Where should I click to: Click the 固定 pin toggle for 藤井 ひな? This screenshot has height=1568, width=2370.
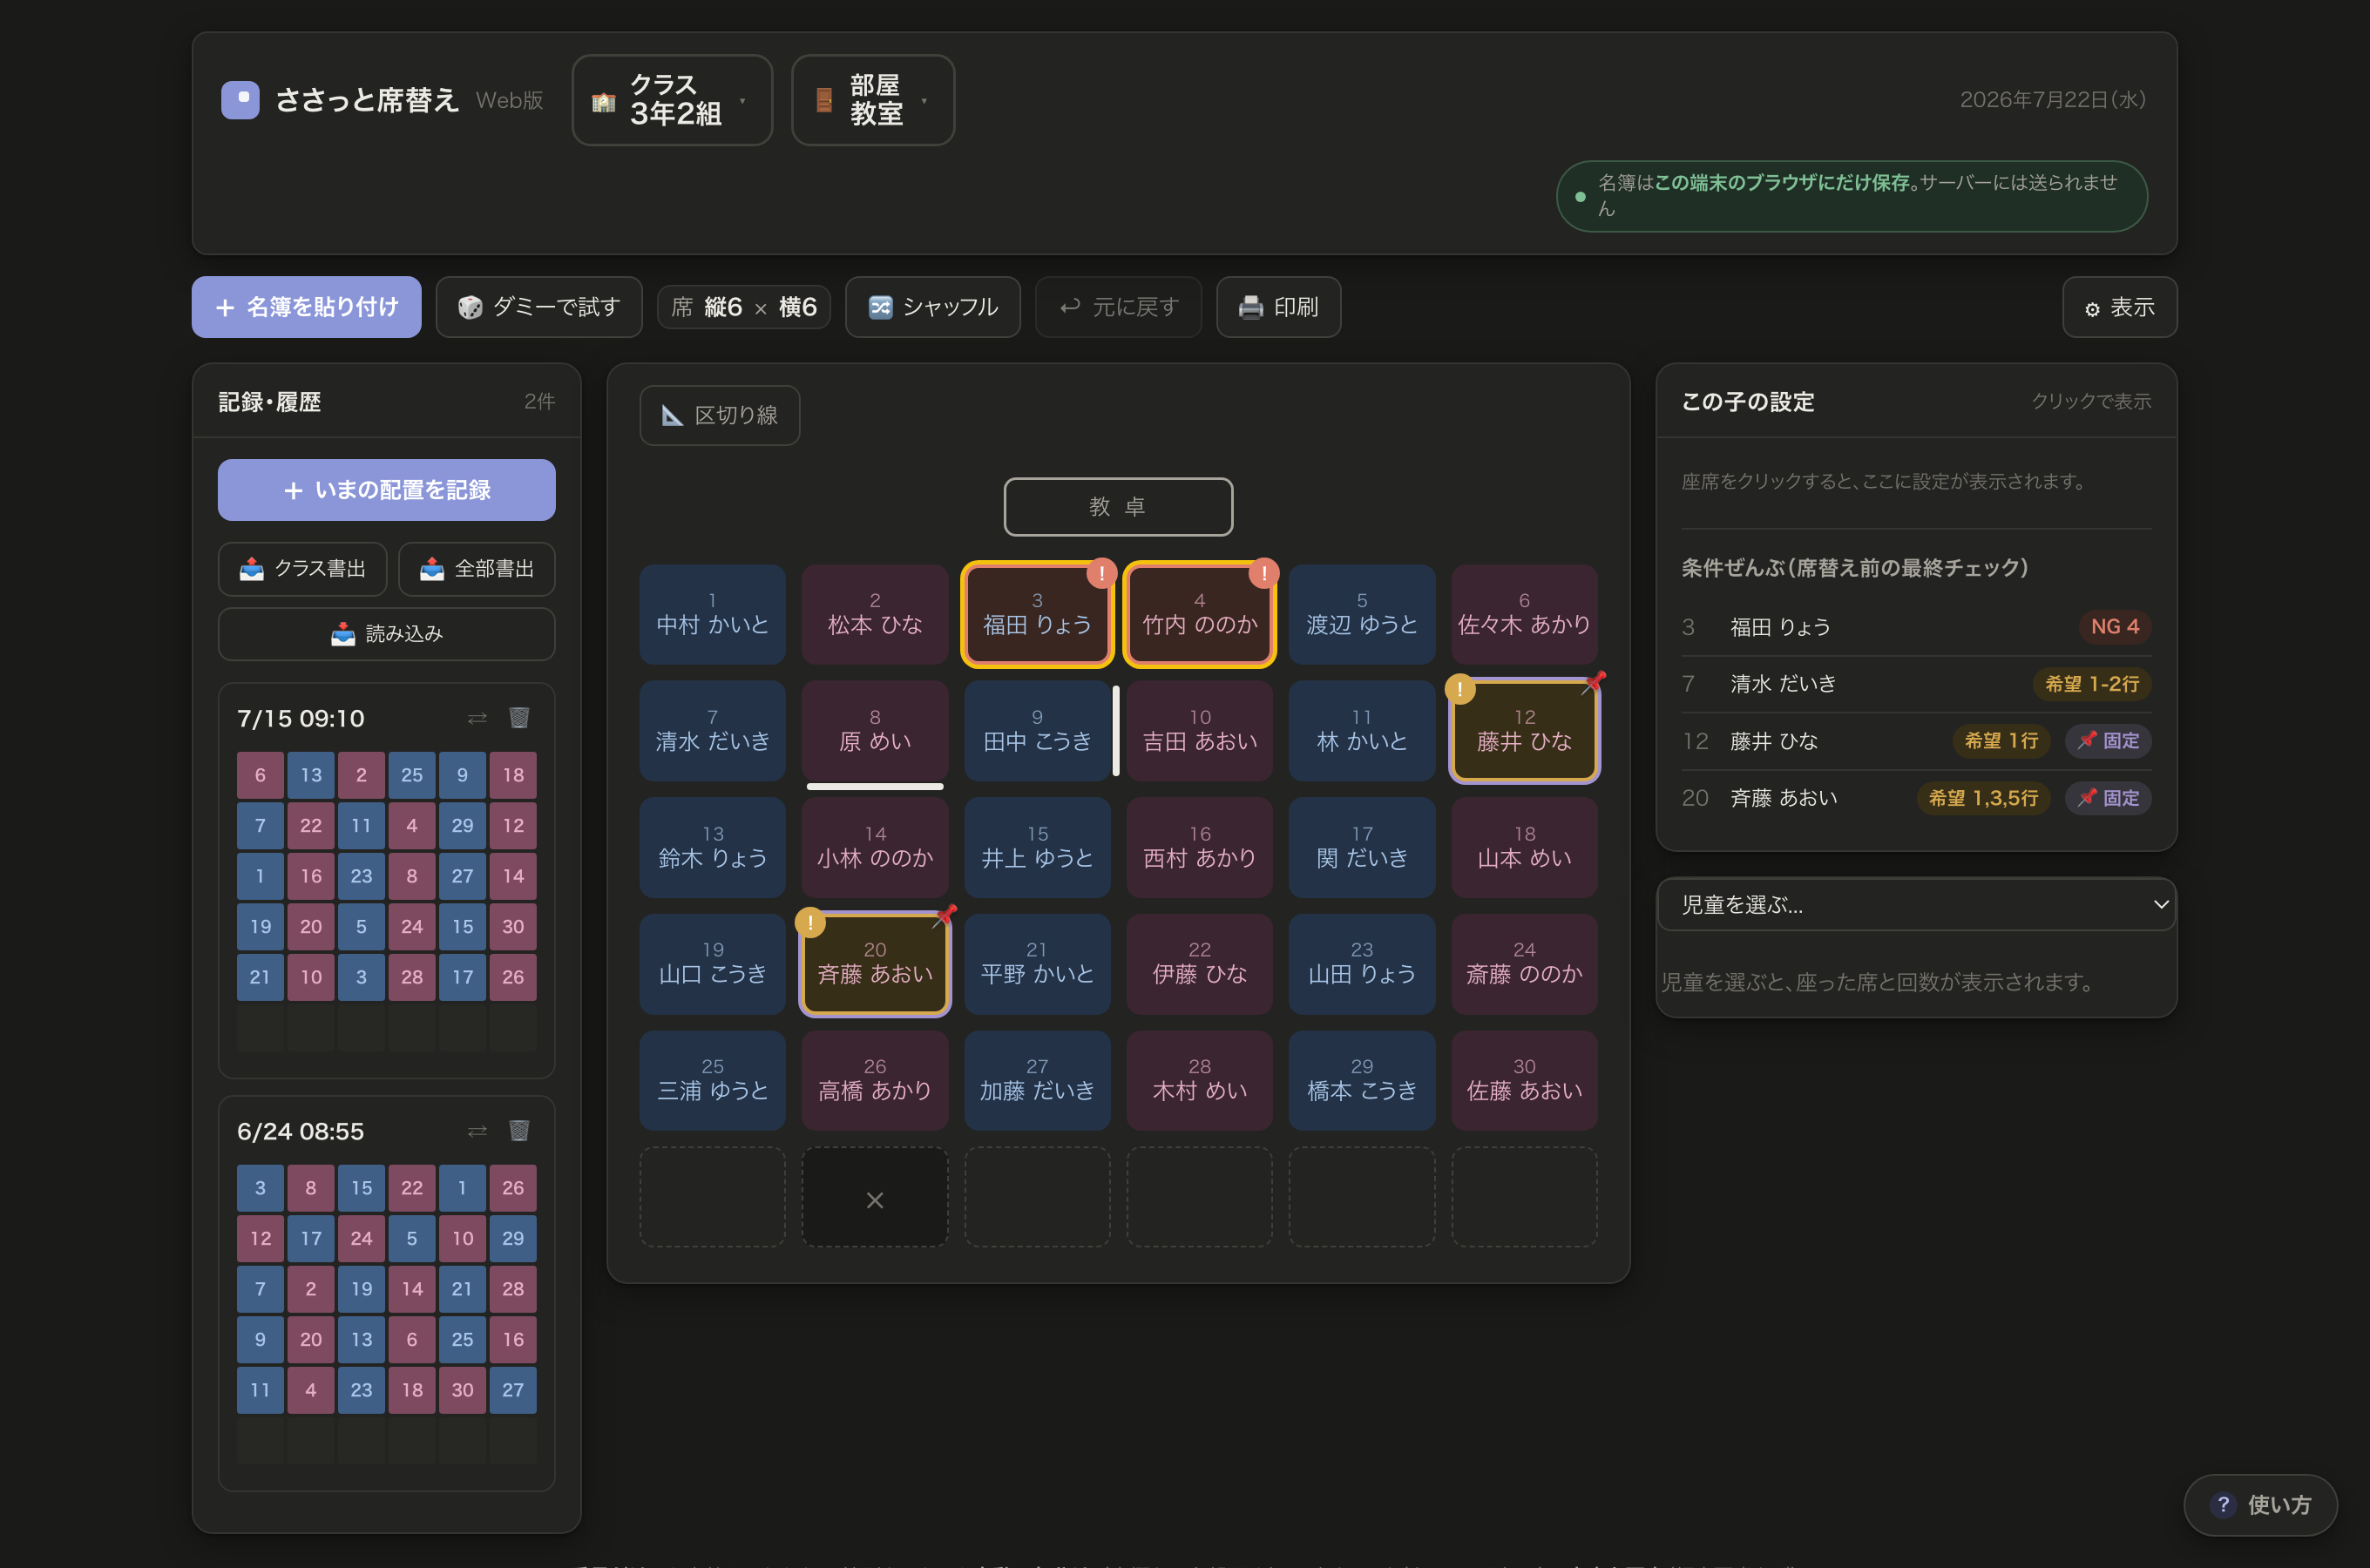coord(2108,741)
